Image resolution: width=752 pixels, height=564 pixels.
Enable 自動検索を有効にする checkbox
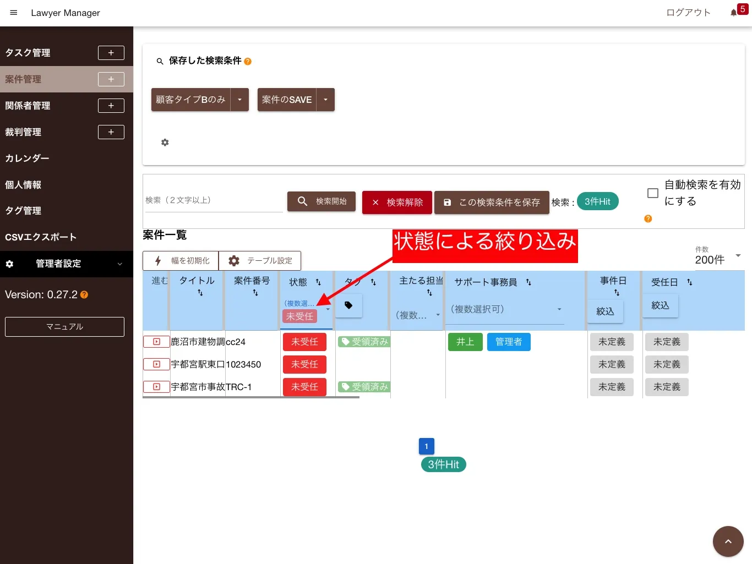click(653, 193)
